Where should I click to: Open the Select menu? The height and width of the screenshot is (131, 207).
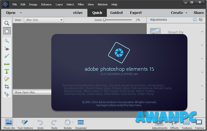click(x=70, y=5)
